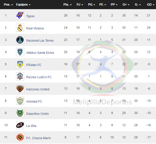Open the Tigres team link
Image resolution: width=156 pixels, height=144 pixels.
tap(30, 16)
